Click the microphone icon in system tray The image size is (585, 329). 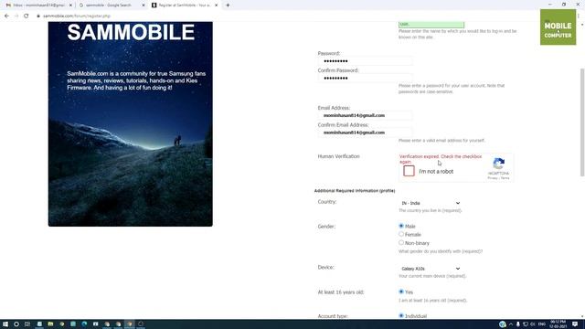(518, 324)
